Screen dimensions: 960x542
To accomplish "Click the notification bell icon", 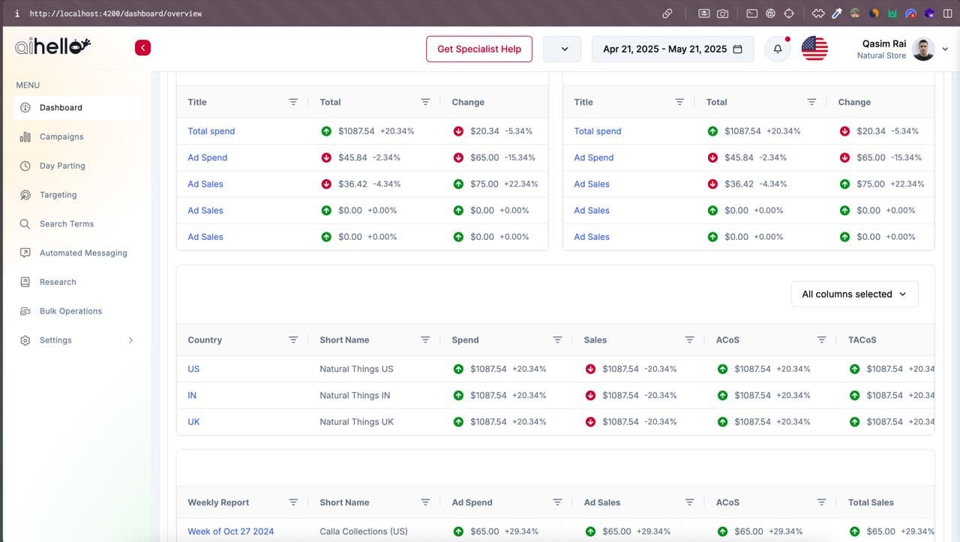I will pyautogui.click(x=778, y=49).
